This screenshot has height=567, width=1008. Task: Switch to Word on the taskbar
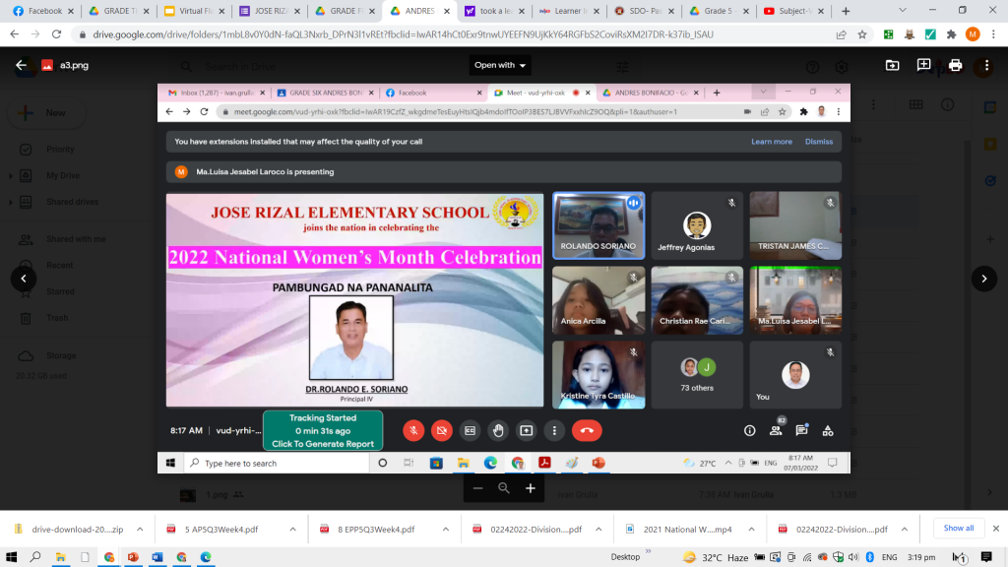[157, 557]
